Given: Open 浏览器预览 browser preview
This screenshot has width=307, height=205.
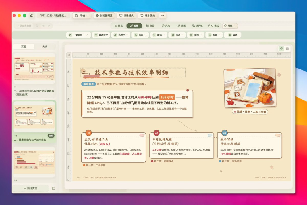Looking at the screenshot, I should pos(104,16).
